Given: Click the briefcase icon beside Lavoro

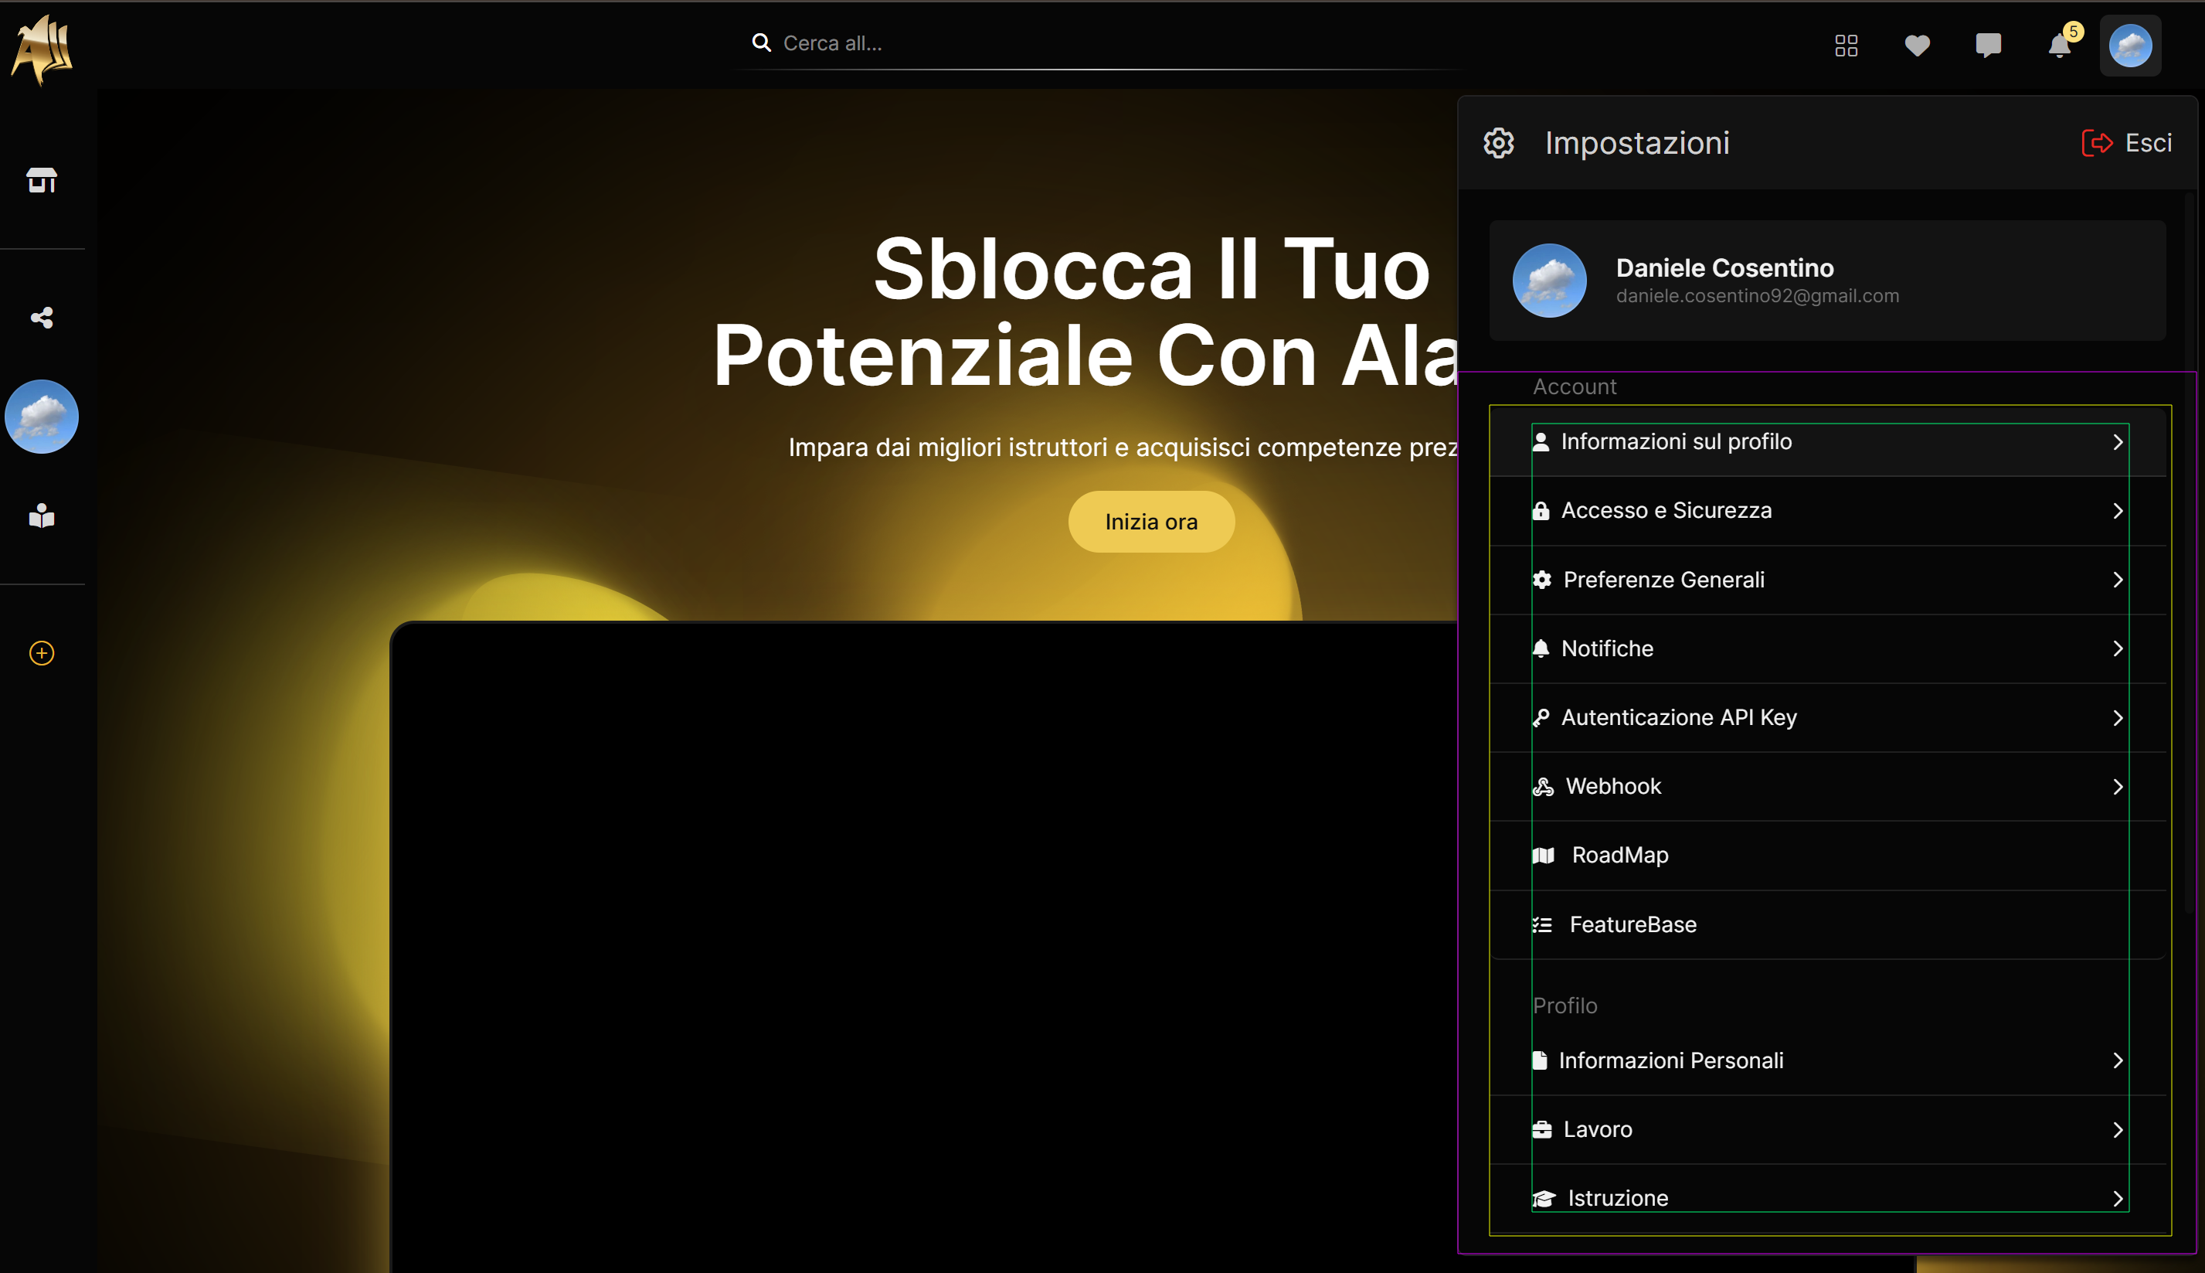Looking at the screenshot, I should coord(1543,1129).
